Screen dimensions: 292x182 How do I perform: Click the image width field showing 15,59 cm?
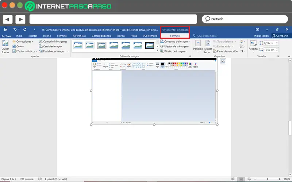[x=270, y=50]
